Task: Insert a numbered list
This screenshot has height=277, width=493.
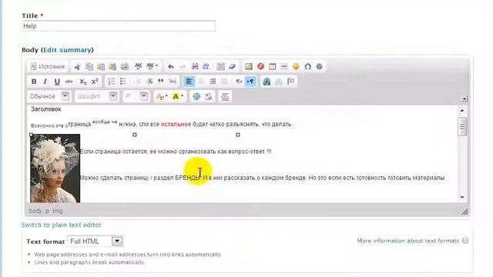Action: (x=112, y=82)
